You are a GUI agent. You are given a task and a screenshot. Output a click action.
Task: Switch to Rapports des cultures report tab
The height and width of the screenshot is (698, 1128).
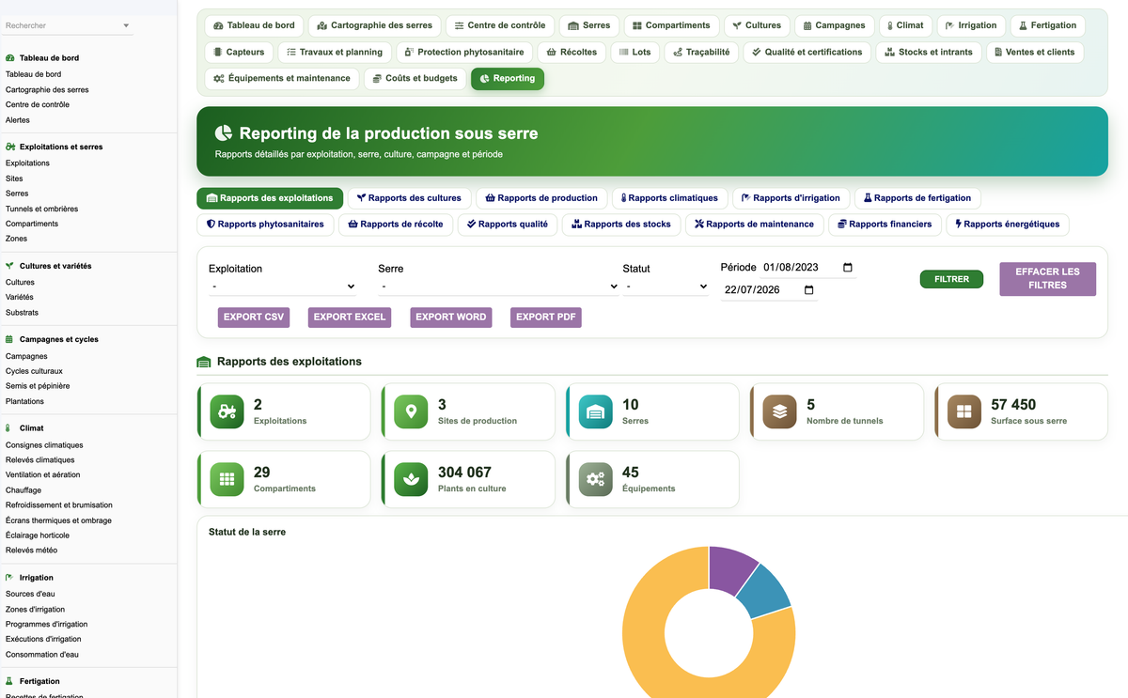tap(409, 198)
